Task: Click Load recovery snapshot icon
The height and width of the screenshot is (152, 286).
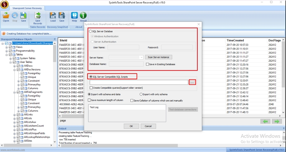Action: coord(53,16)
